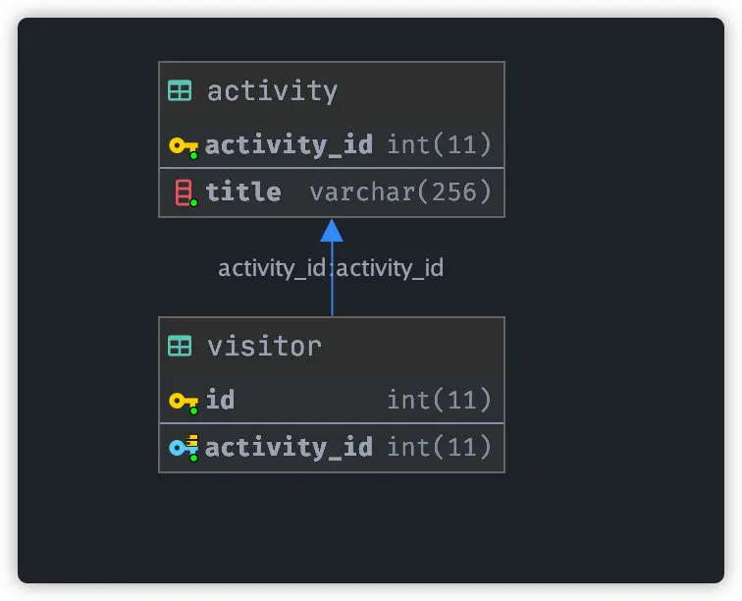Click the yellow key icon beside id

(184, 403)
